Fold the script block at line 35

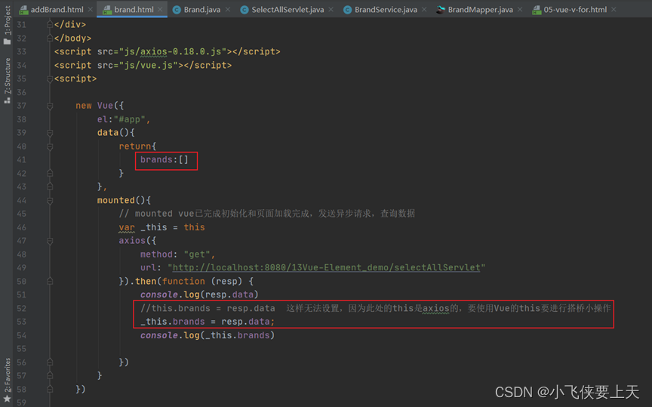pos(50,79)
